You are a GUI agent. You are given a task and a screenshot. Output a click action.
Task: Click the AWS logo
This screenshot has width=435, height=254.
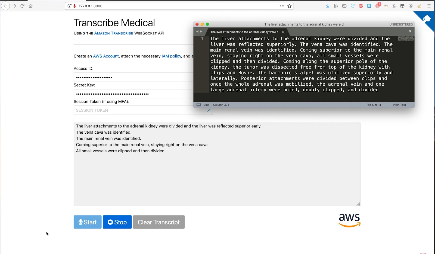click(x=349, y=220)
